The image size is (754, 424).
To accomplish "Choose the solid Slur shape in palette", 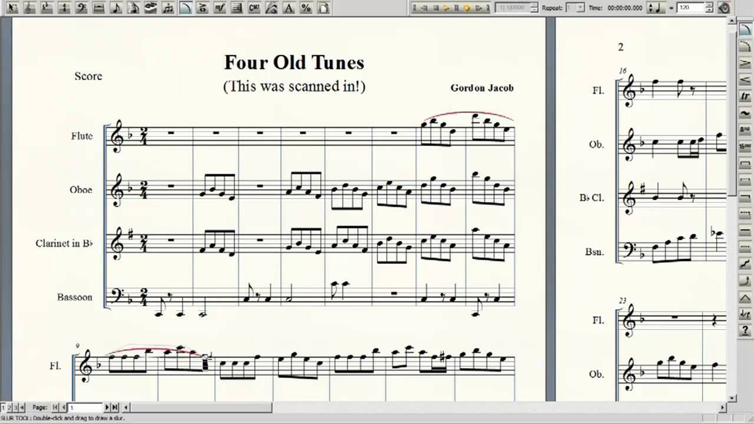I will pos(745,28).
